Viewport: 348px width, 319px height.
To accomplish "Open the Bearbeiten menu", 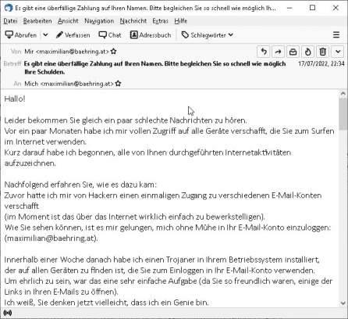I will tap(37, 21).
